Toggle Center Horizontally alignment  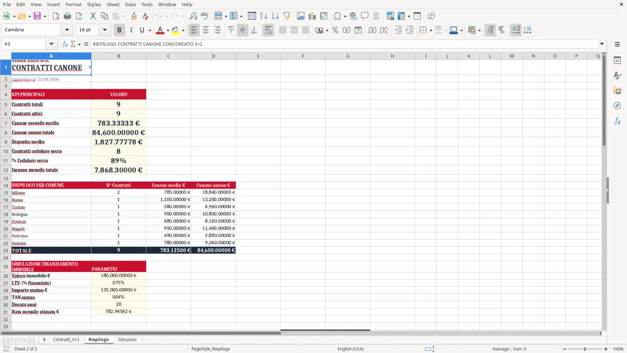[x=206, y=30]
